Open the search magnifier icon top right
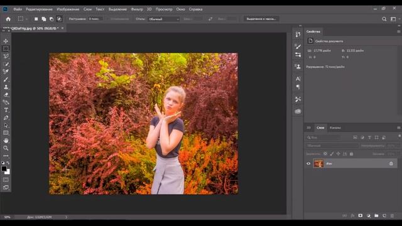The image size is (402, 226). [384, 19]
